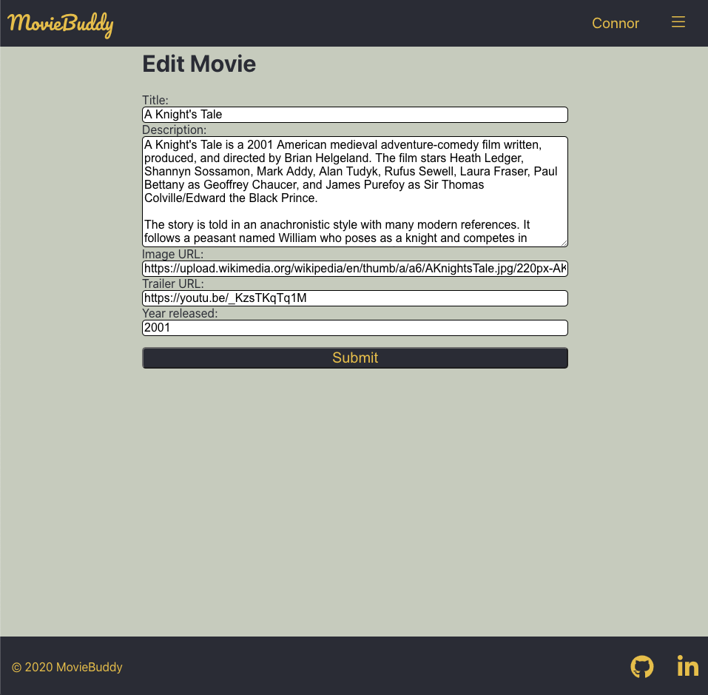Submit the movie edit form
The height and width of the screenshot is (695, 708).
(x=354, y=357)
